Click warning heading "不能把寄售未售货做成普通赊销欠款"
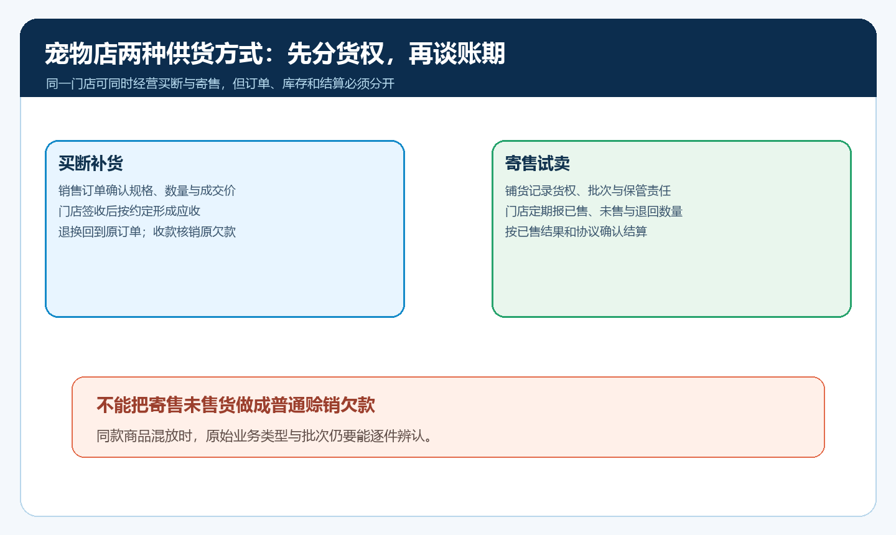This screenshot has width=896, height=535. click(236, 405)
